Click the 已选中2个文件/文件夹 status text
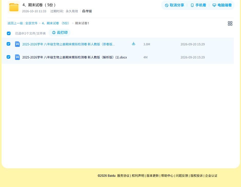Screen dimensions: 241x187 coord(31,34)
